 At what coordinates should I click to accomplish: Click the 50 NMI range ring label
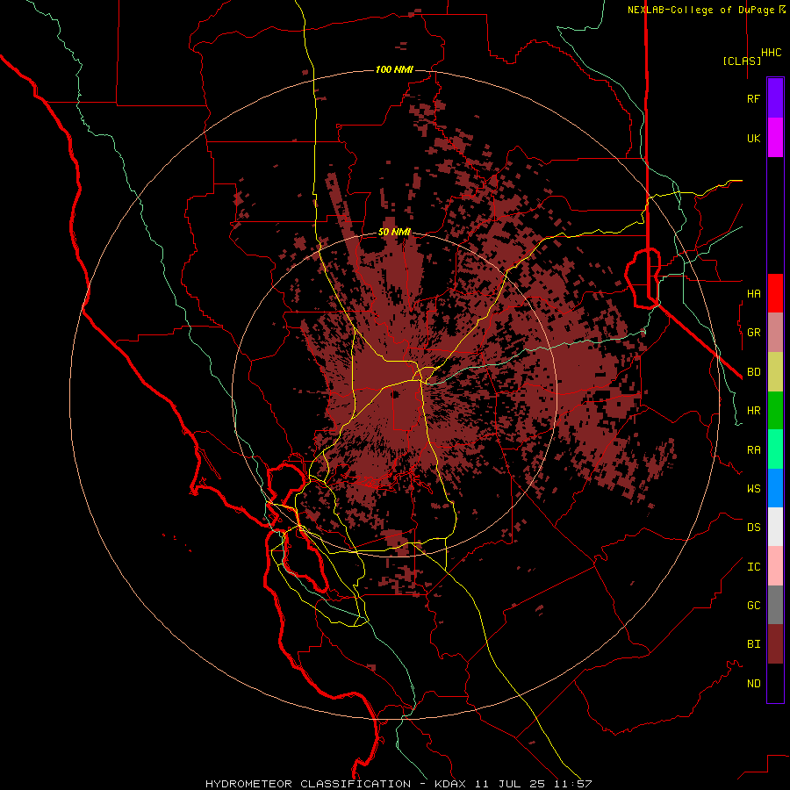tap(394, 233)
